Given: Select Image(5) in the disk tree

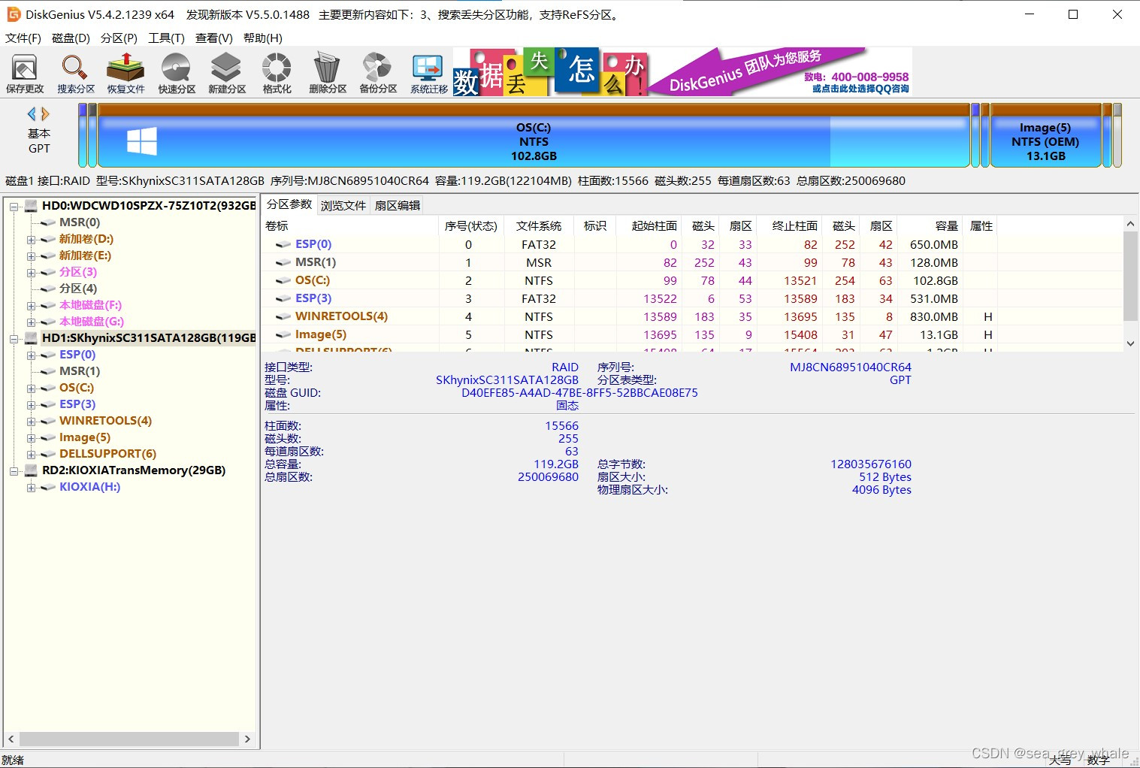Looking at the screenshot, I should [85, 437].
